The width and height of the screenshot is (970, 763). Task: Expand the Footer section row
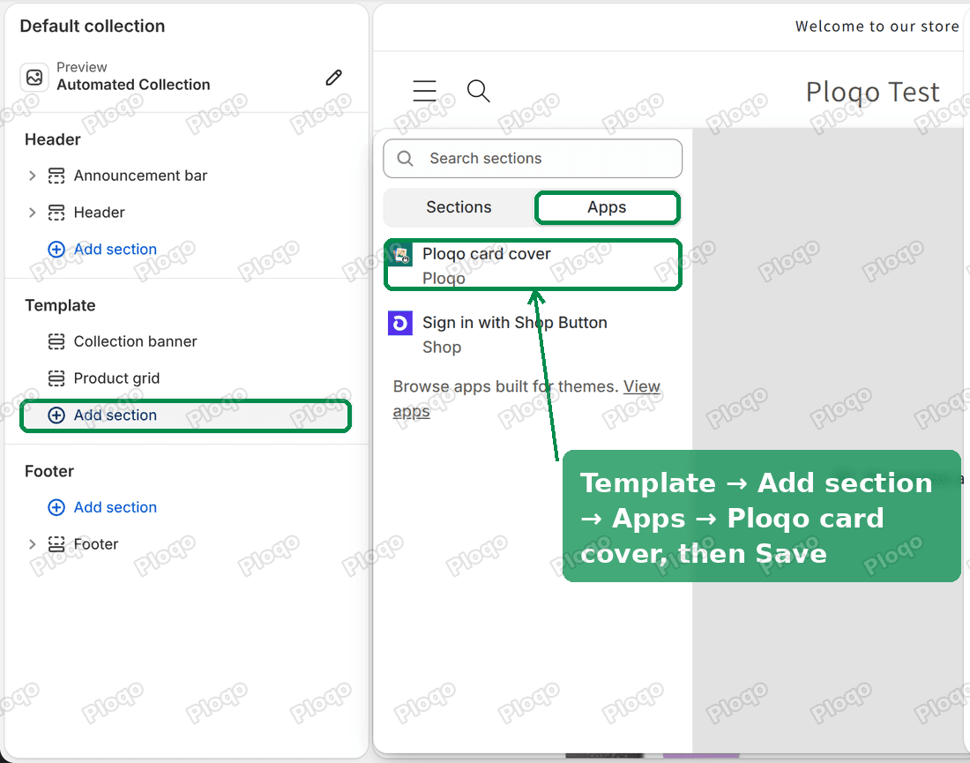pos(32,544)
